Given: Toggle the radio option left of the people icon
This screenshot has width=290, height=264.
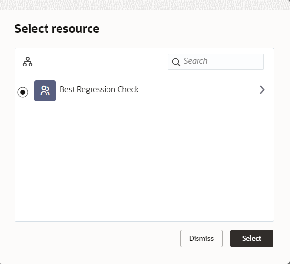Looking at the screenshot, I should coord(23,92).
